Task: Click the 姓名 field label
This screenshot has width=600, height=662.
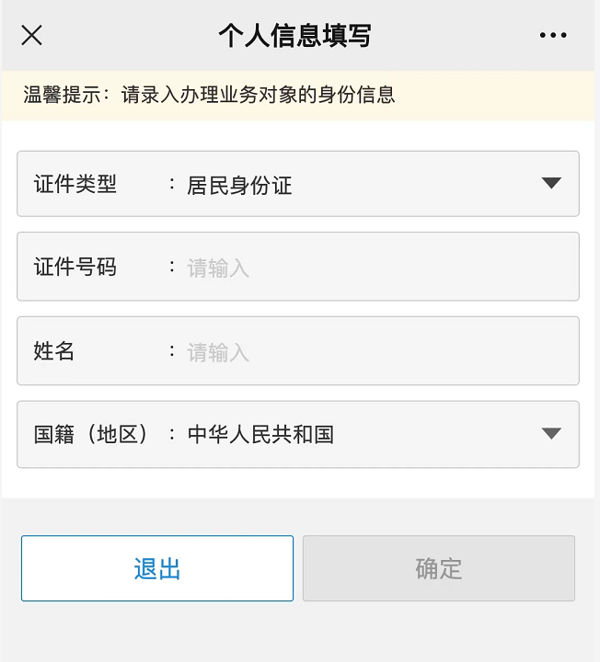Action: [x=54, y=351]
